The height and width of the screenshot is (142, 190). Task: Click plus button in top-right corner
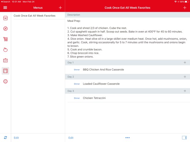coord(184,8)
